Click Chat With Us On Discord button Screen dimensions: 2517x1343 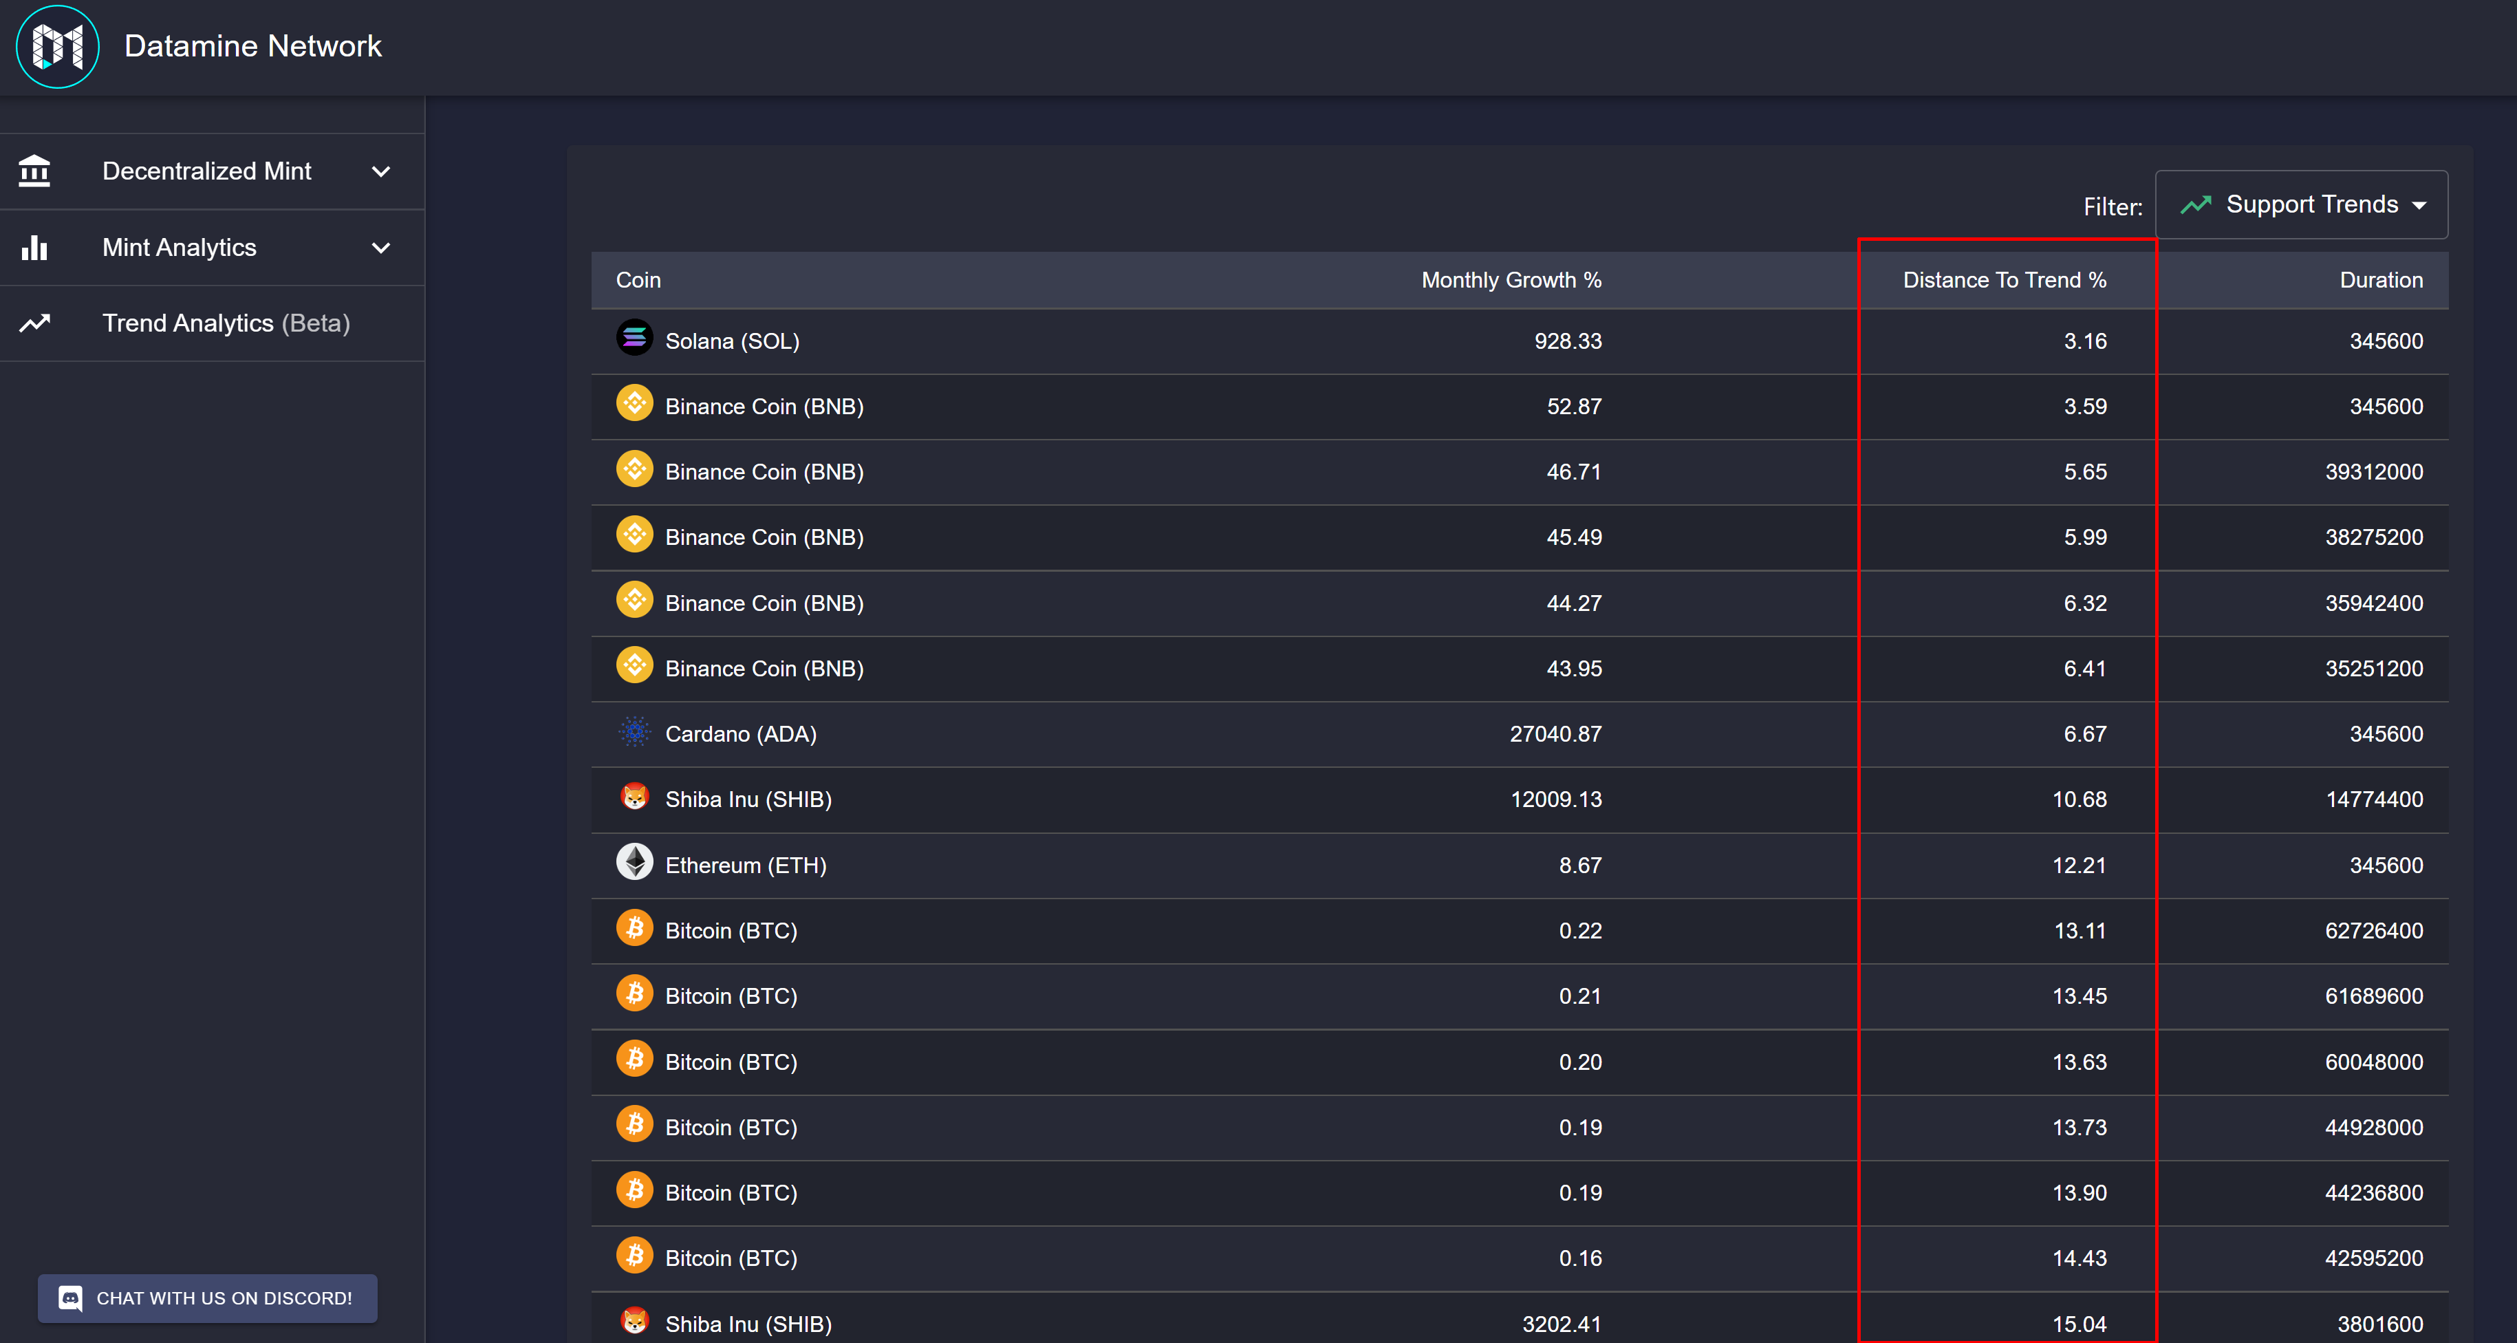click(x=207, y=1298)
